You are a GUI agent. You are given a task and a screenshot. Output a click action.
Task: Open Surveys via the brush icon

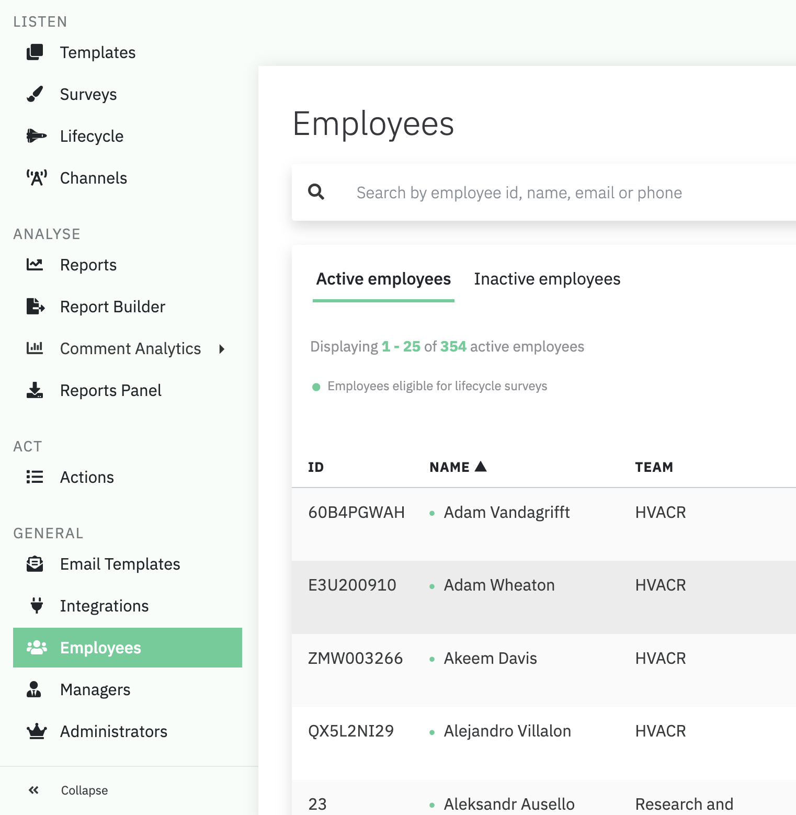click(35, 94)
